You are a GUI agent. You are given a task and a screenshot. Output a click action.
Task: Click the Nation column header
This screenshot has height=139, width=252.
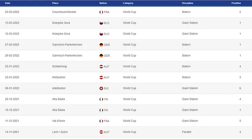point(103,3)
